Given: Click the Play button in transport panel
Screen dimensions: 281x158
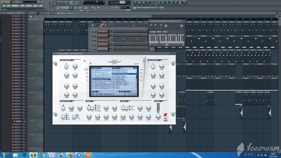Looking at the screenshot, I should 63,8.
